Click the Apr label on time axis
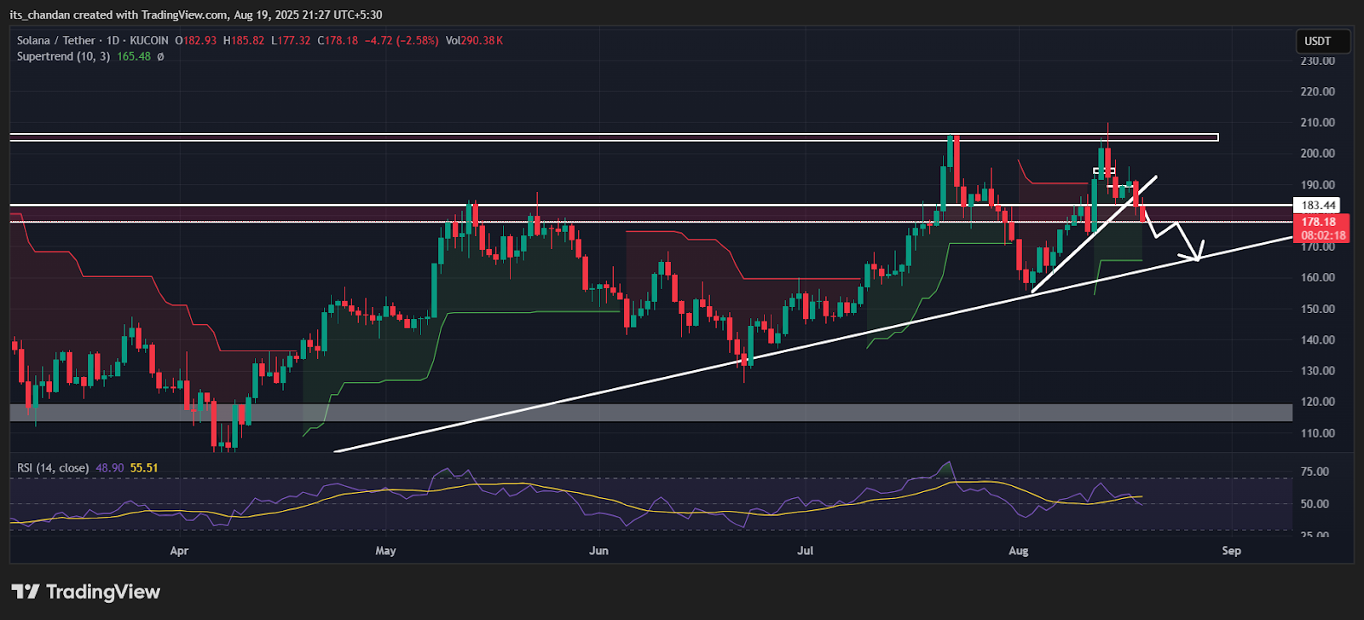This screenshot has width=1364, height=620. coord(179,551)
